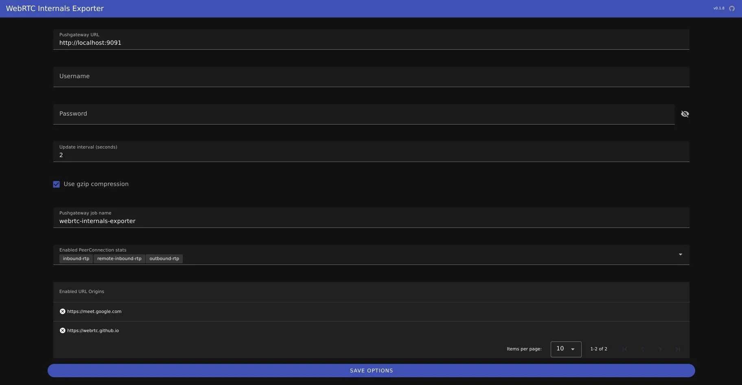Remove the inbound-rtp stats chip
Image resolution: width=742 pixels, height=385 pixels.
pyautogui.click(x=76, y=258)
